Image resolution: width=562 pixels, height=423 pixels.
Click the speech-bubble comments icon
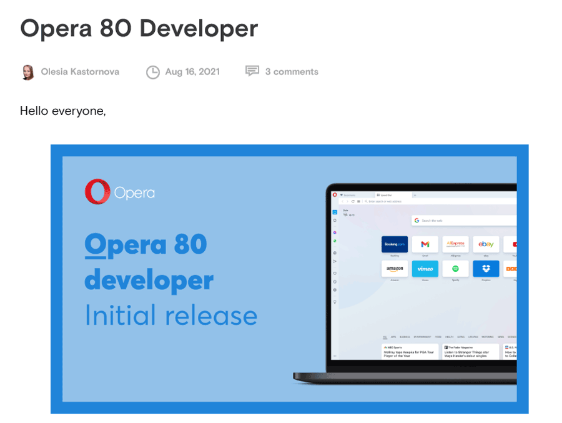(x=252, y=71)
